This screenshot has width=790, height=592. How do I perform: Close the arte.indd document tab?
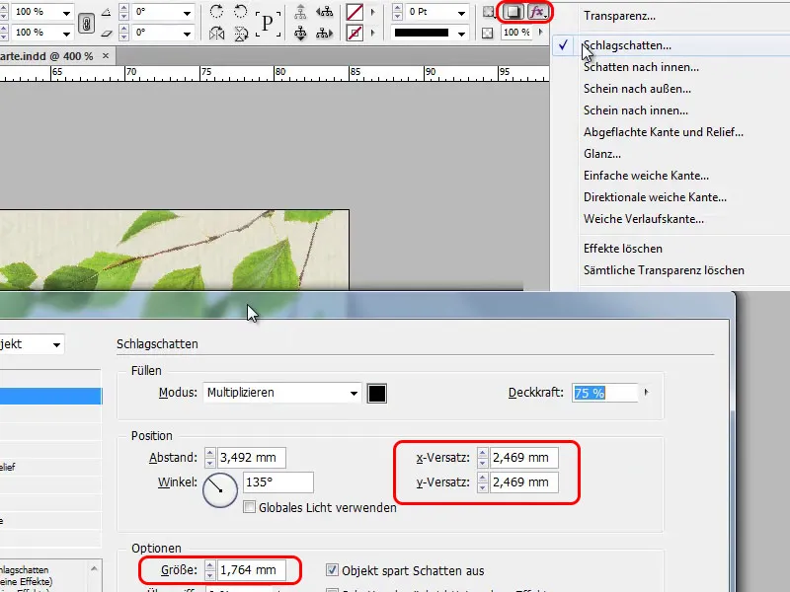[106, 56]
